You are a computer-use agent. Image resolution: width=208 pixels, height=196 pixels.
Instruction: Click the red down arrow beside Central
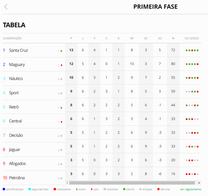(x=61, y=122)
